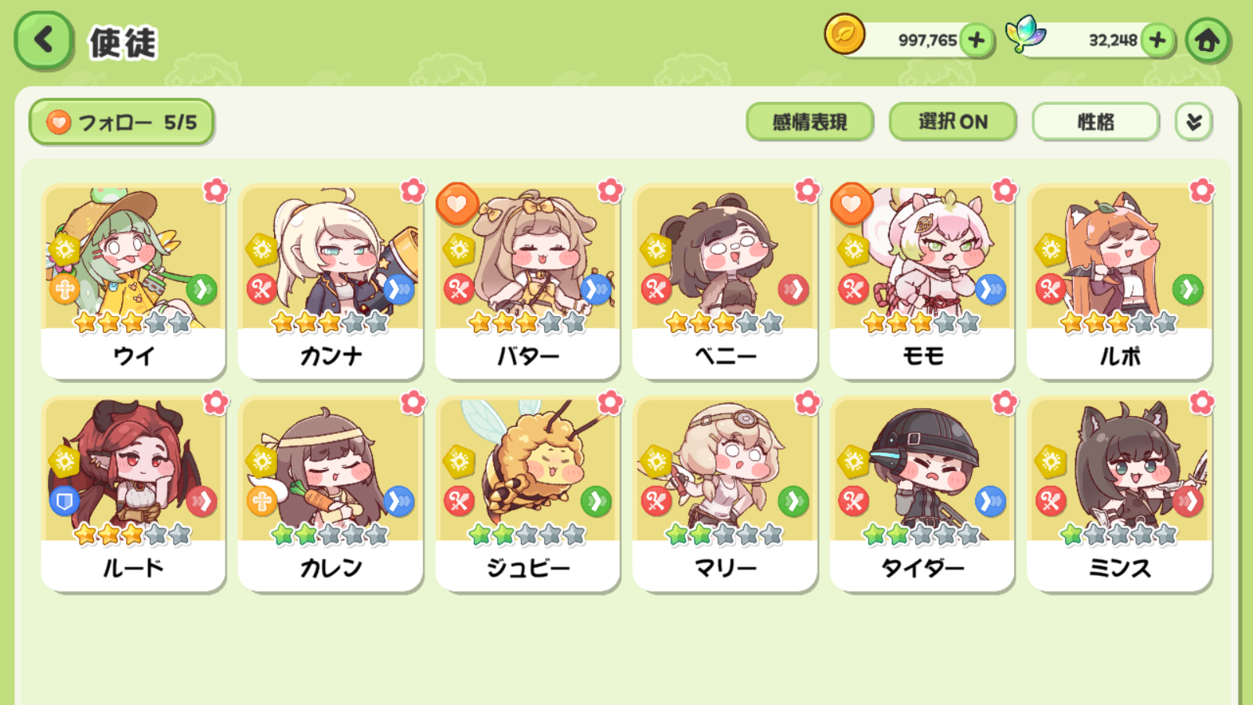Return home via the house icon
The image size is (1253, 705).
(x=1207, y=40)
